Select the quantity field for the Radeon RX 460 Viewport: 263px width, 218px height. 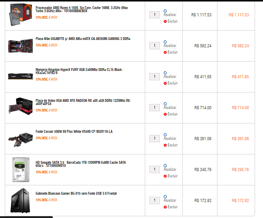tap(155, 107)
